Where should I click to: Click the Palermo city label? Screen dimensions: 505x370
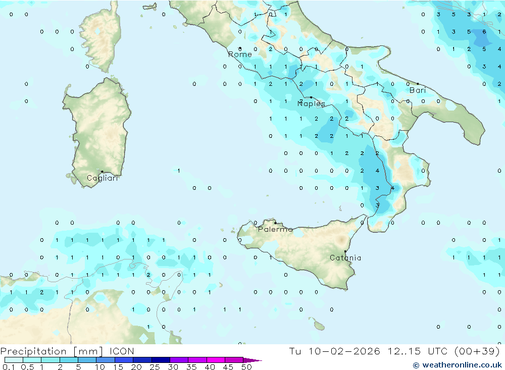pos(275,229)
